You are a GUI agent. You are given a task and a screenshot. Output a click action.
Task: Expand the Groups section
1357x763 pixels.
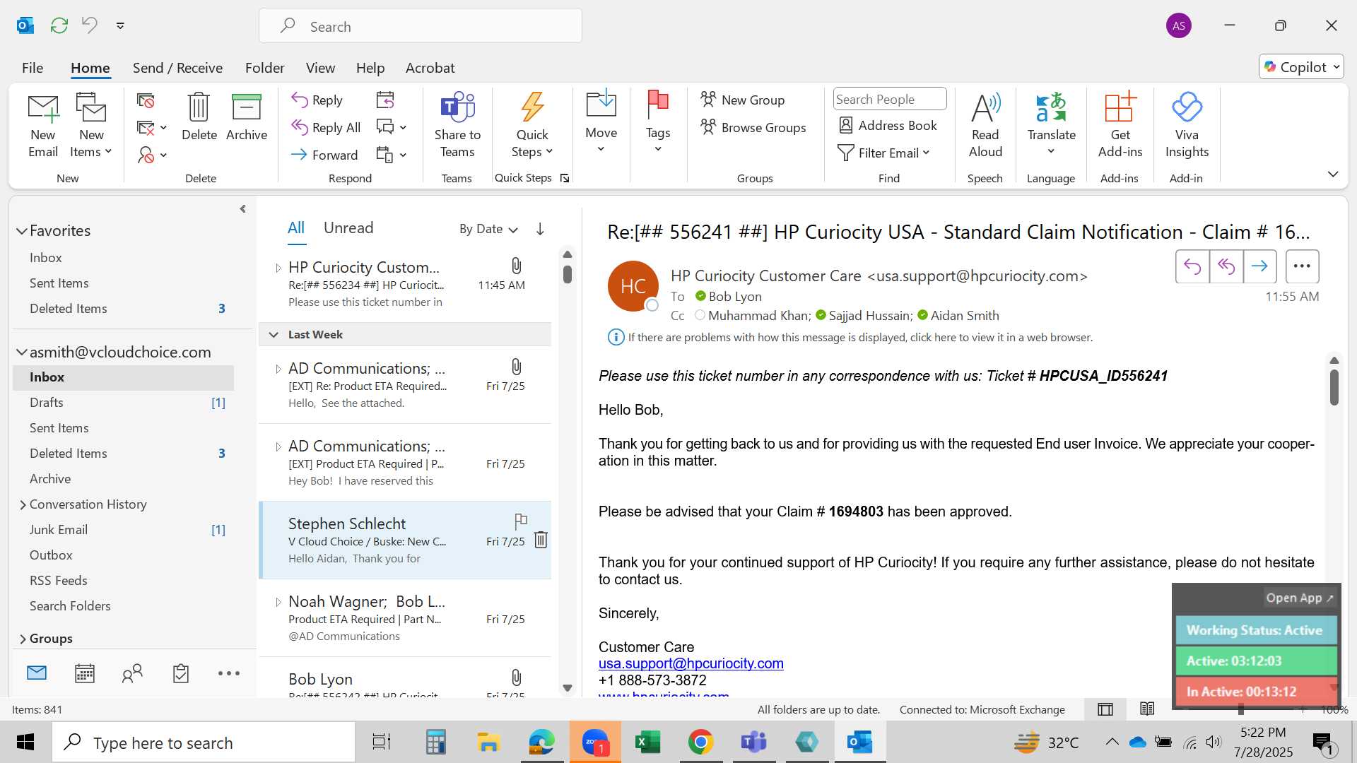tap(23, 639)
